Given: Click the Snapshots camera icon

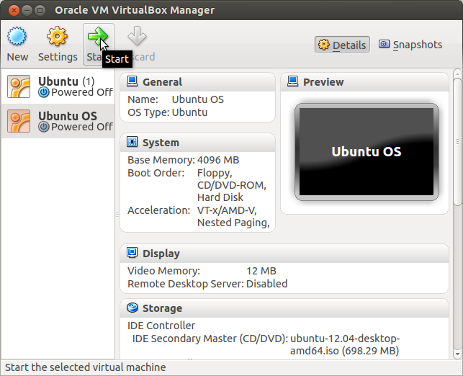Looking at the screenshot, I should [385, 44].
